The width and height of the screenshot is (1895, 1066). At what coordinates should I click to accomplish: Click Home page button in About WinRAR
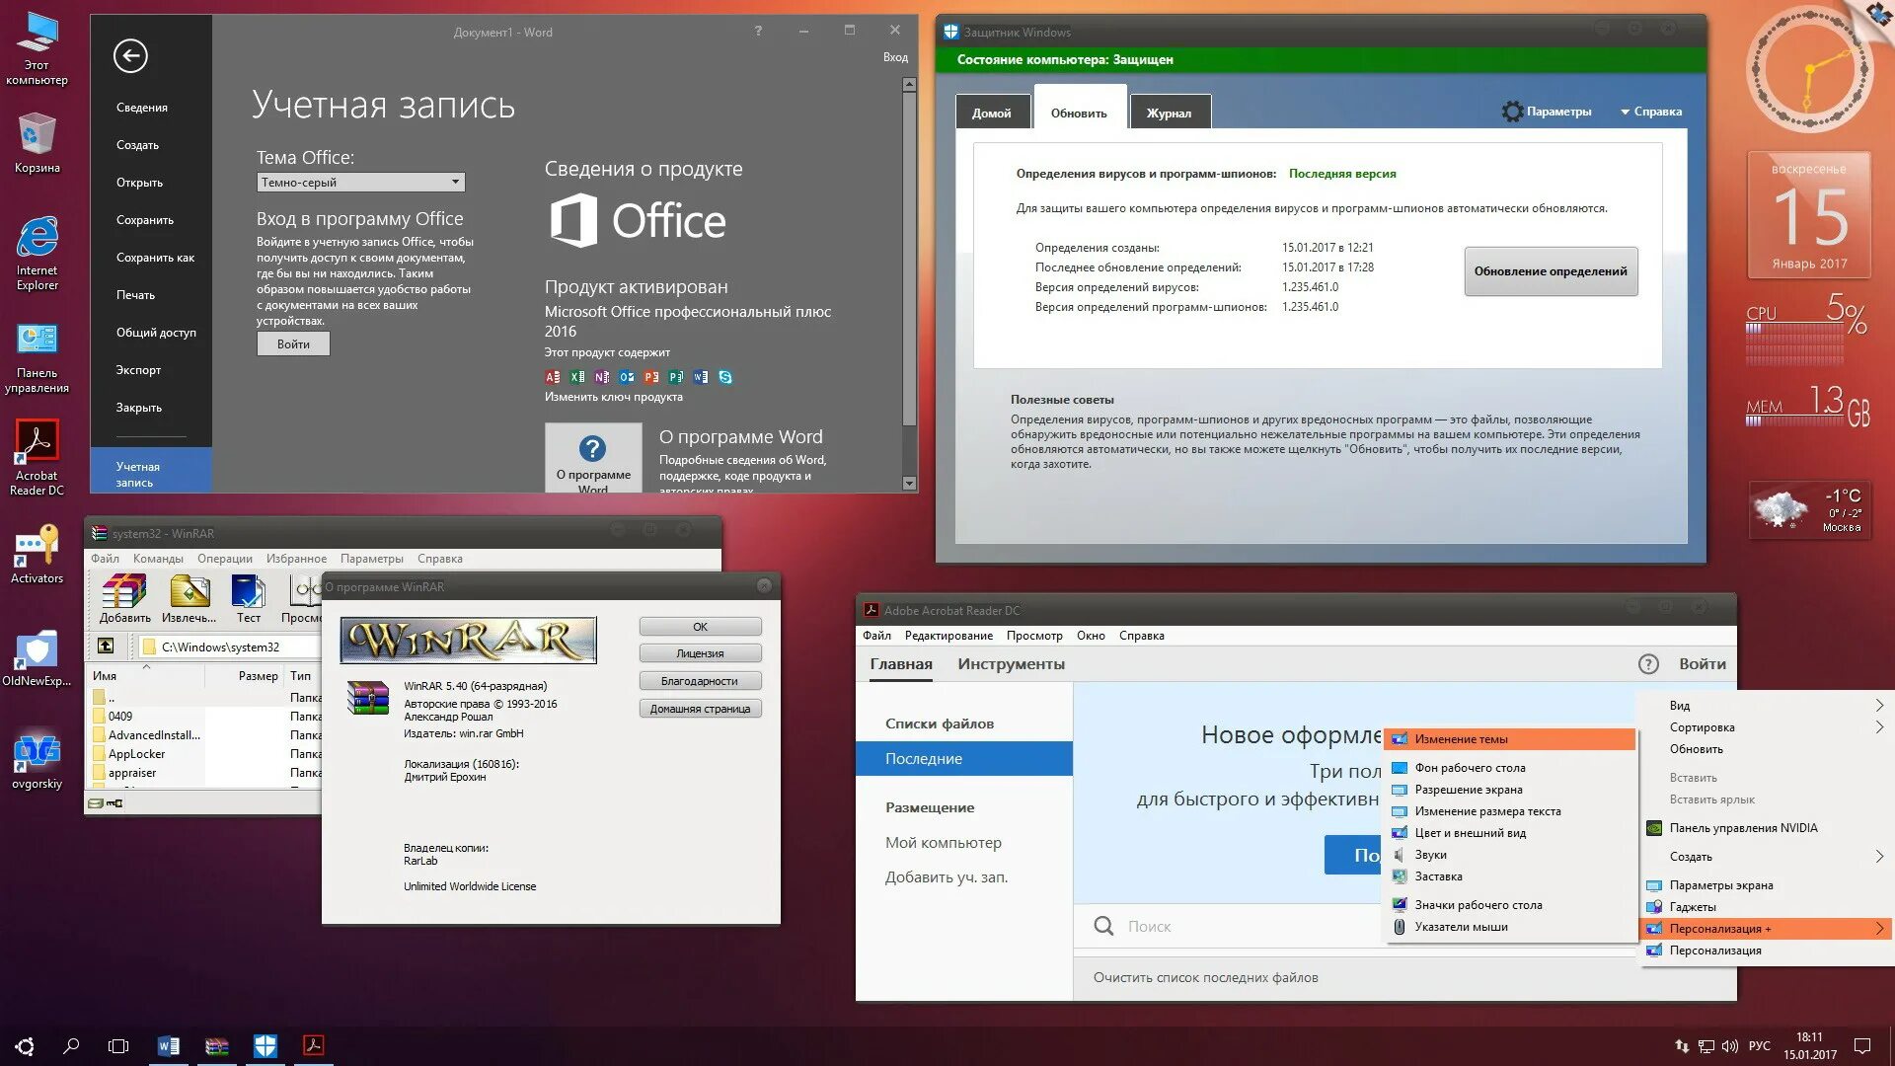pyautogui.click(x=700, y=709)
